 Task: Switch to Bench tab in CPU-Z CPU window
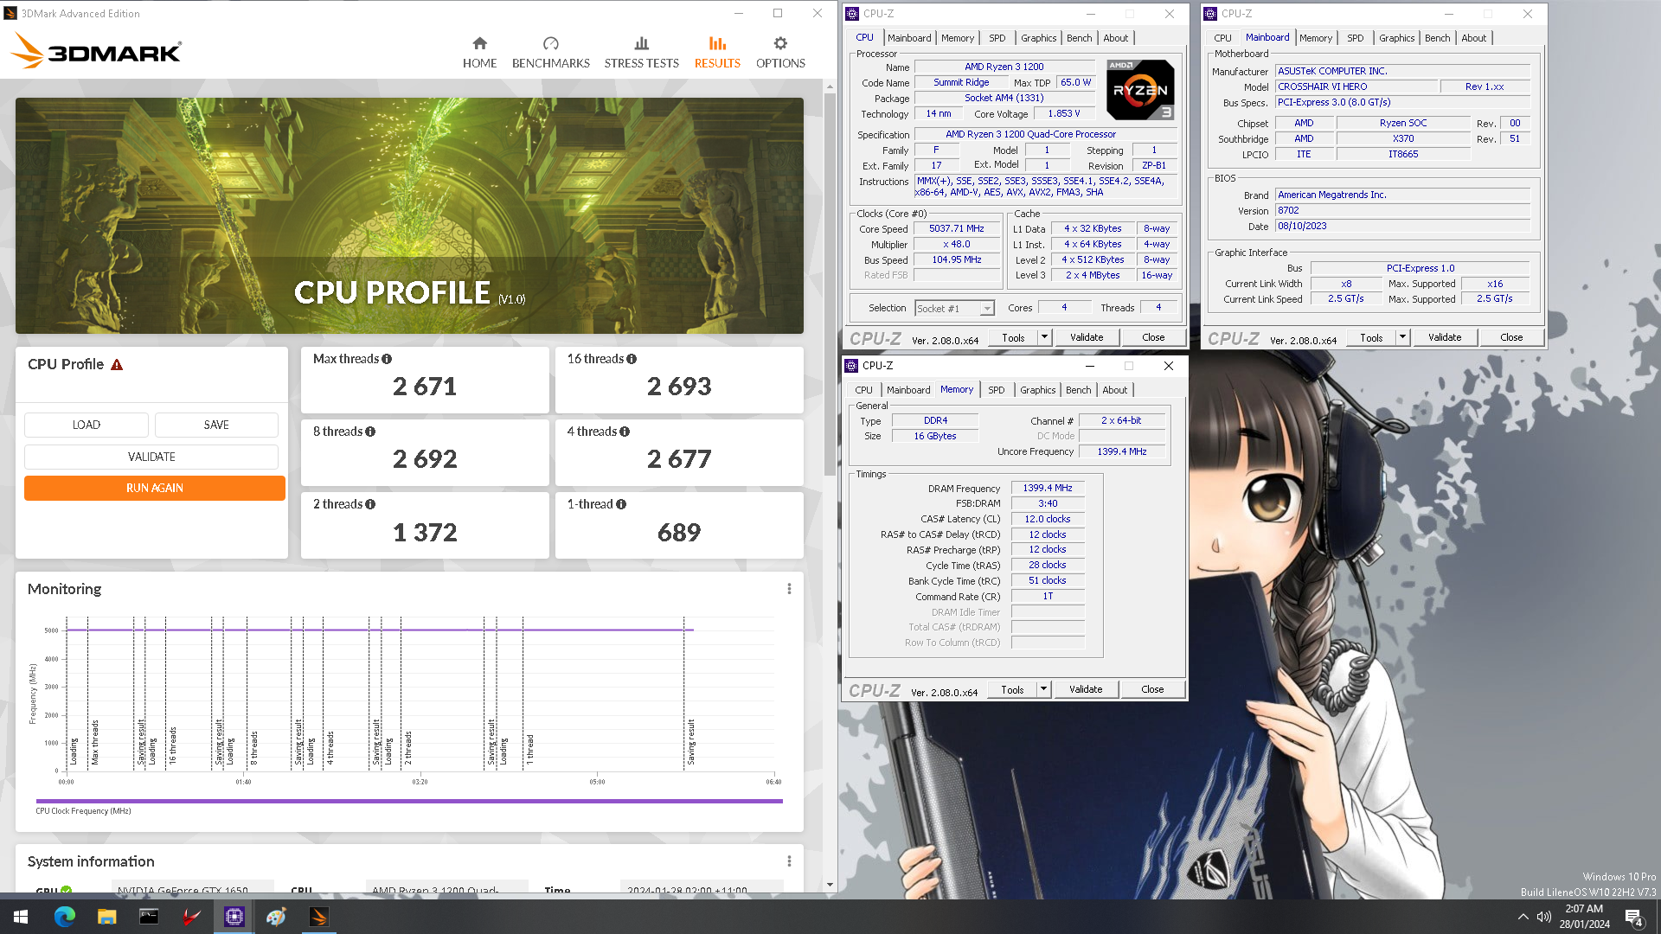click(1079, 38)
